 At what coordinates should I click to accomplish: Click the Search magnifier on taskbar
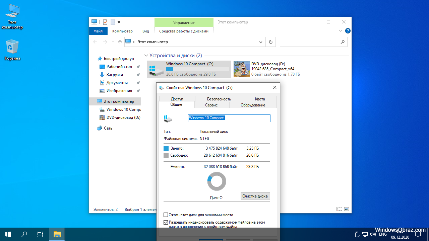[x=24, y=234]
